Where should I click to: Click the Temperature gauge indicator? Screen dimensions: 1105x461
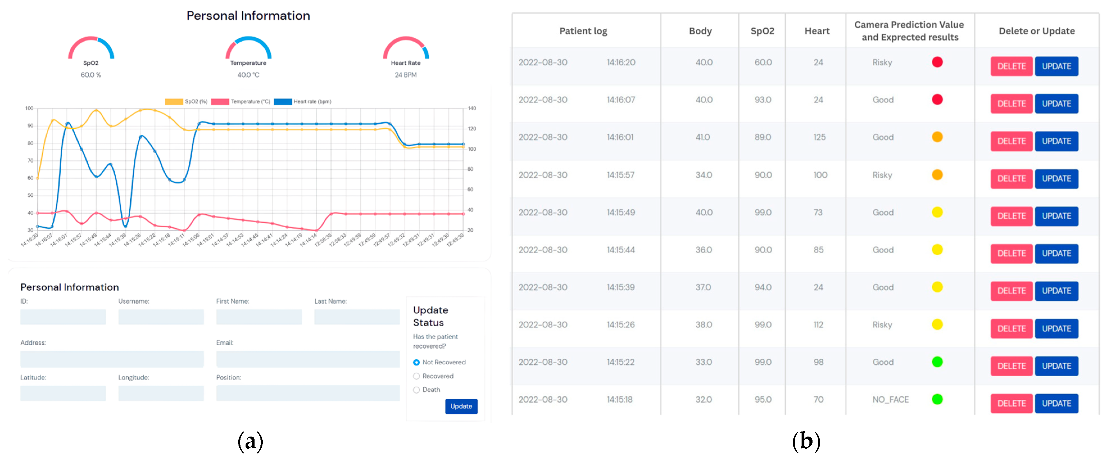pos(248,47)
